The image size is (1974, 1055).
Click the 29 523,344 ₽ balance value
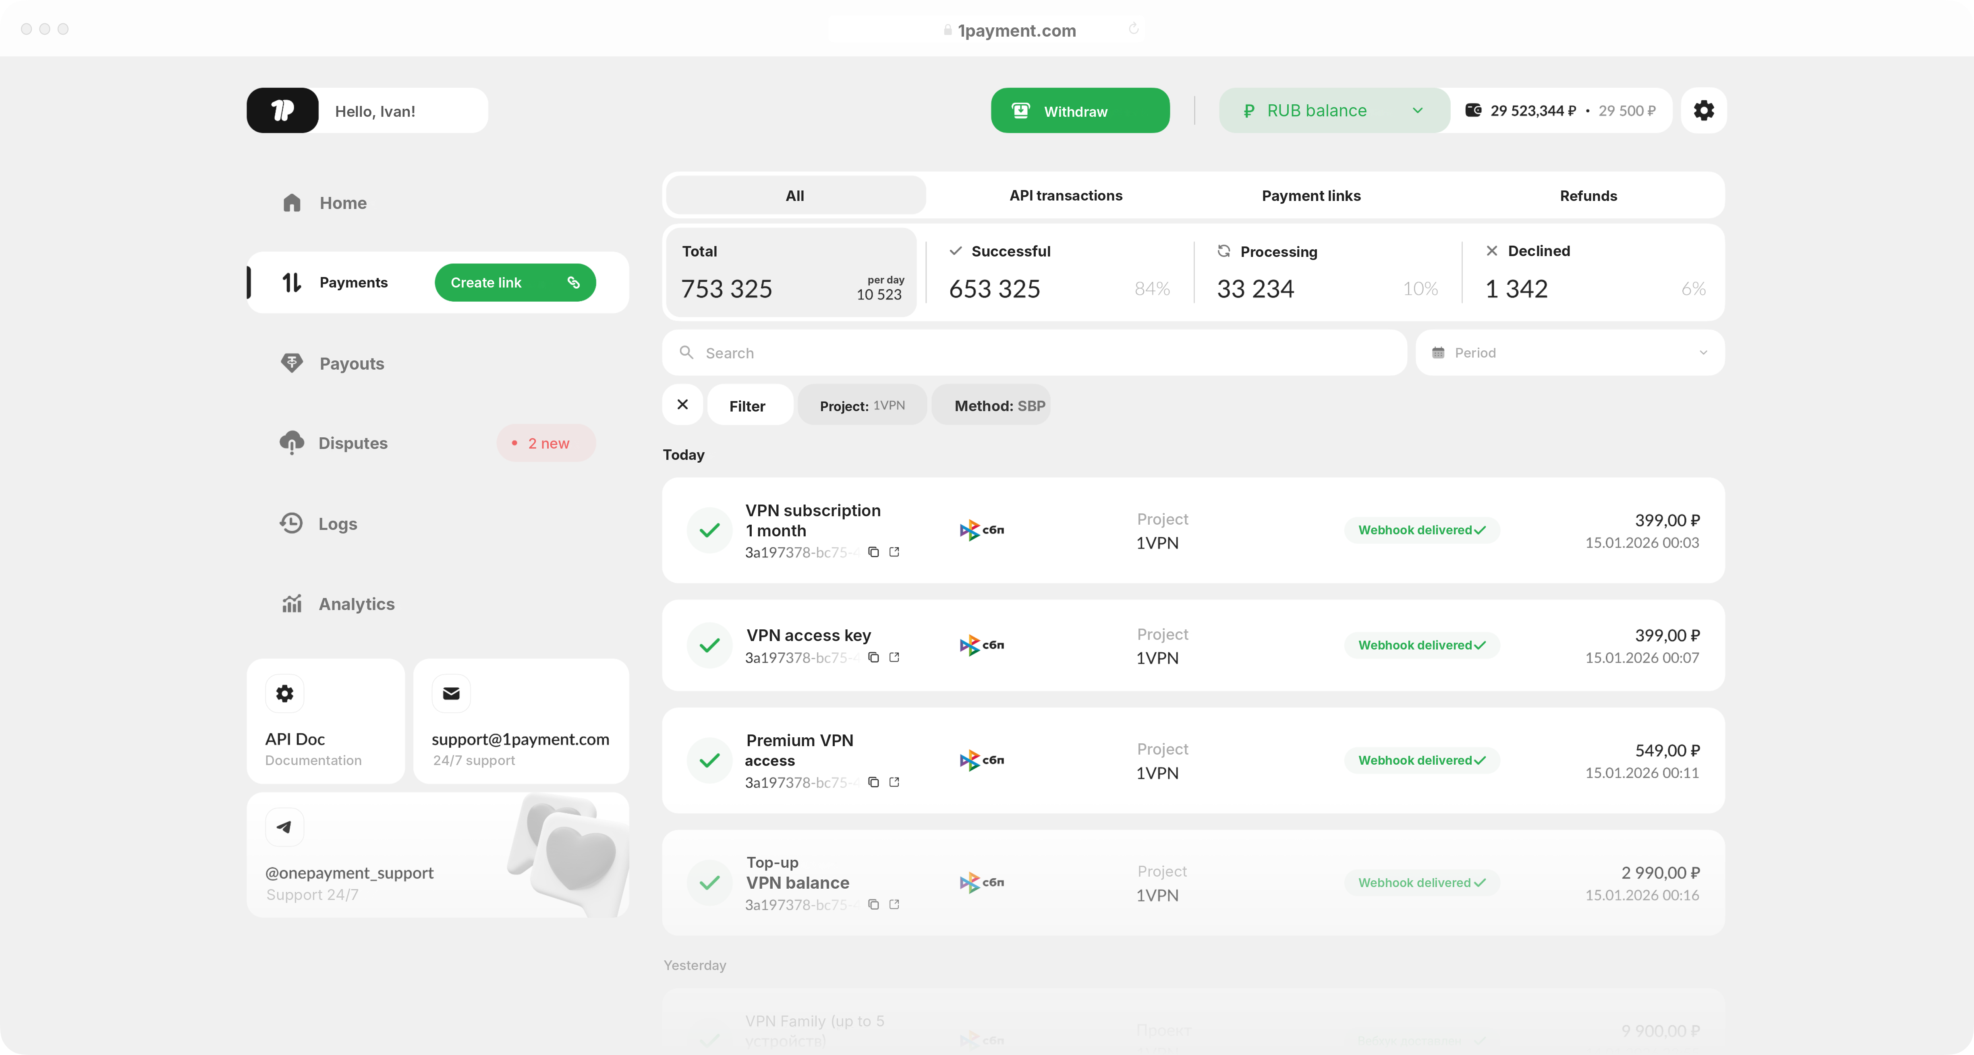tap(1533, 110)
